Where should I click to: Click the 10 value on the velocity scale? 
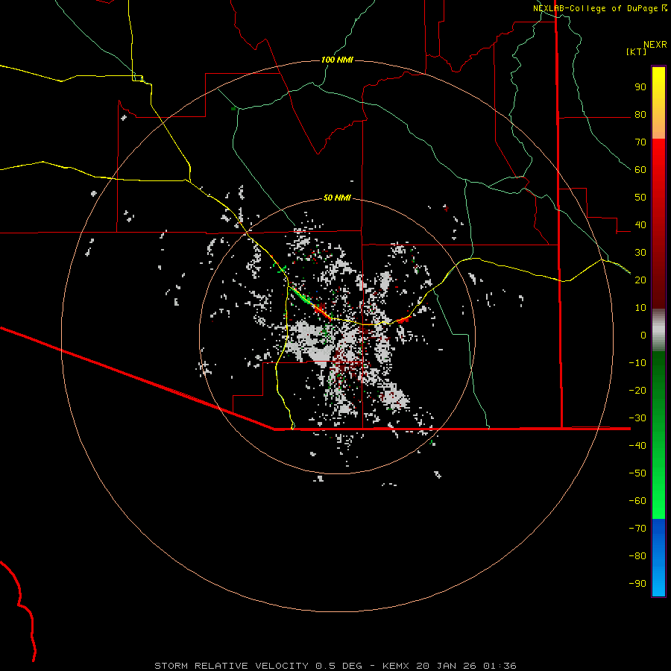point(640,308)
